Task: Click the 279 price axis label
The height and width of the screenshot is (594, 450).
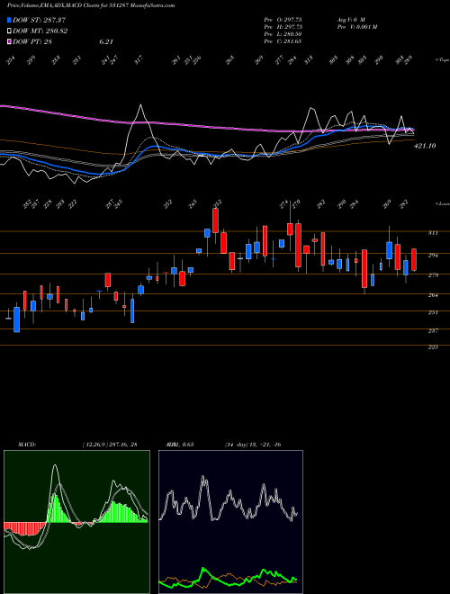Action: tap(433, 275)
